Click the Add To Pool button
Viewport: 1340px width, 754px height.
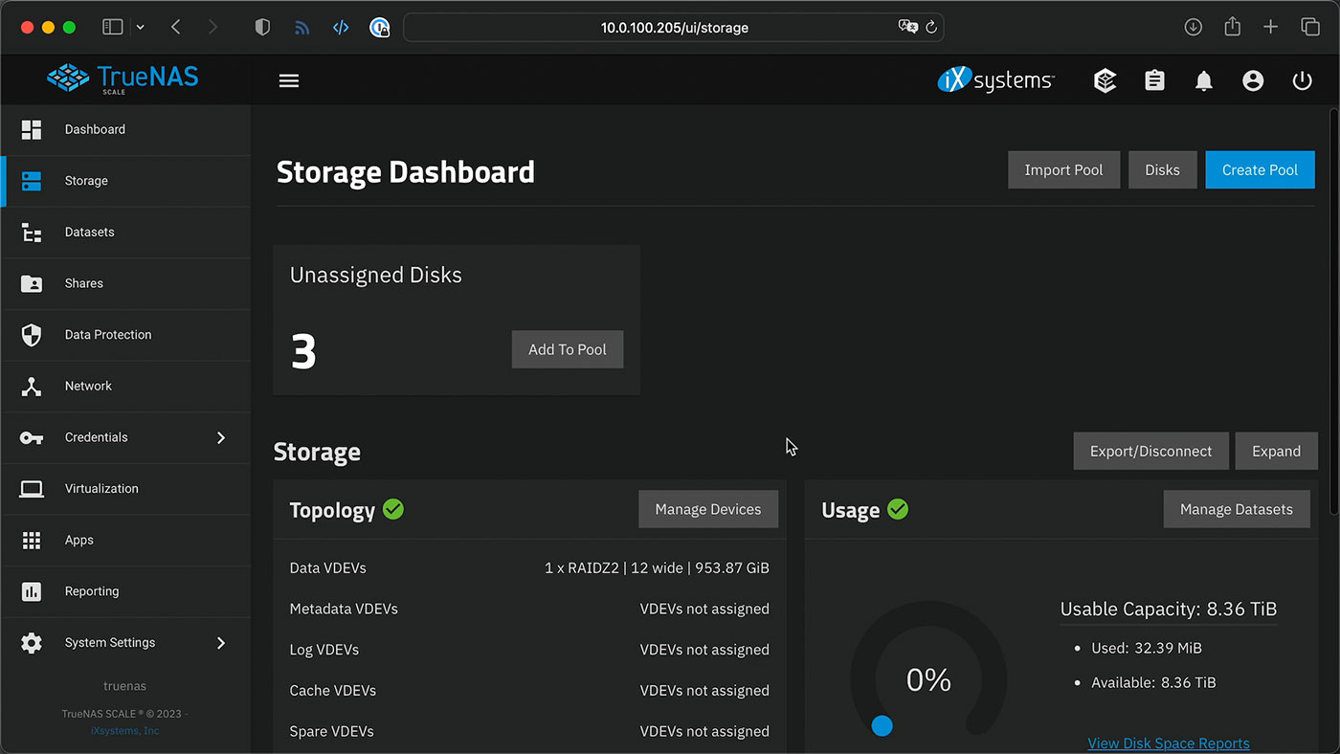click(568, 349)
